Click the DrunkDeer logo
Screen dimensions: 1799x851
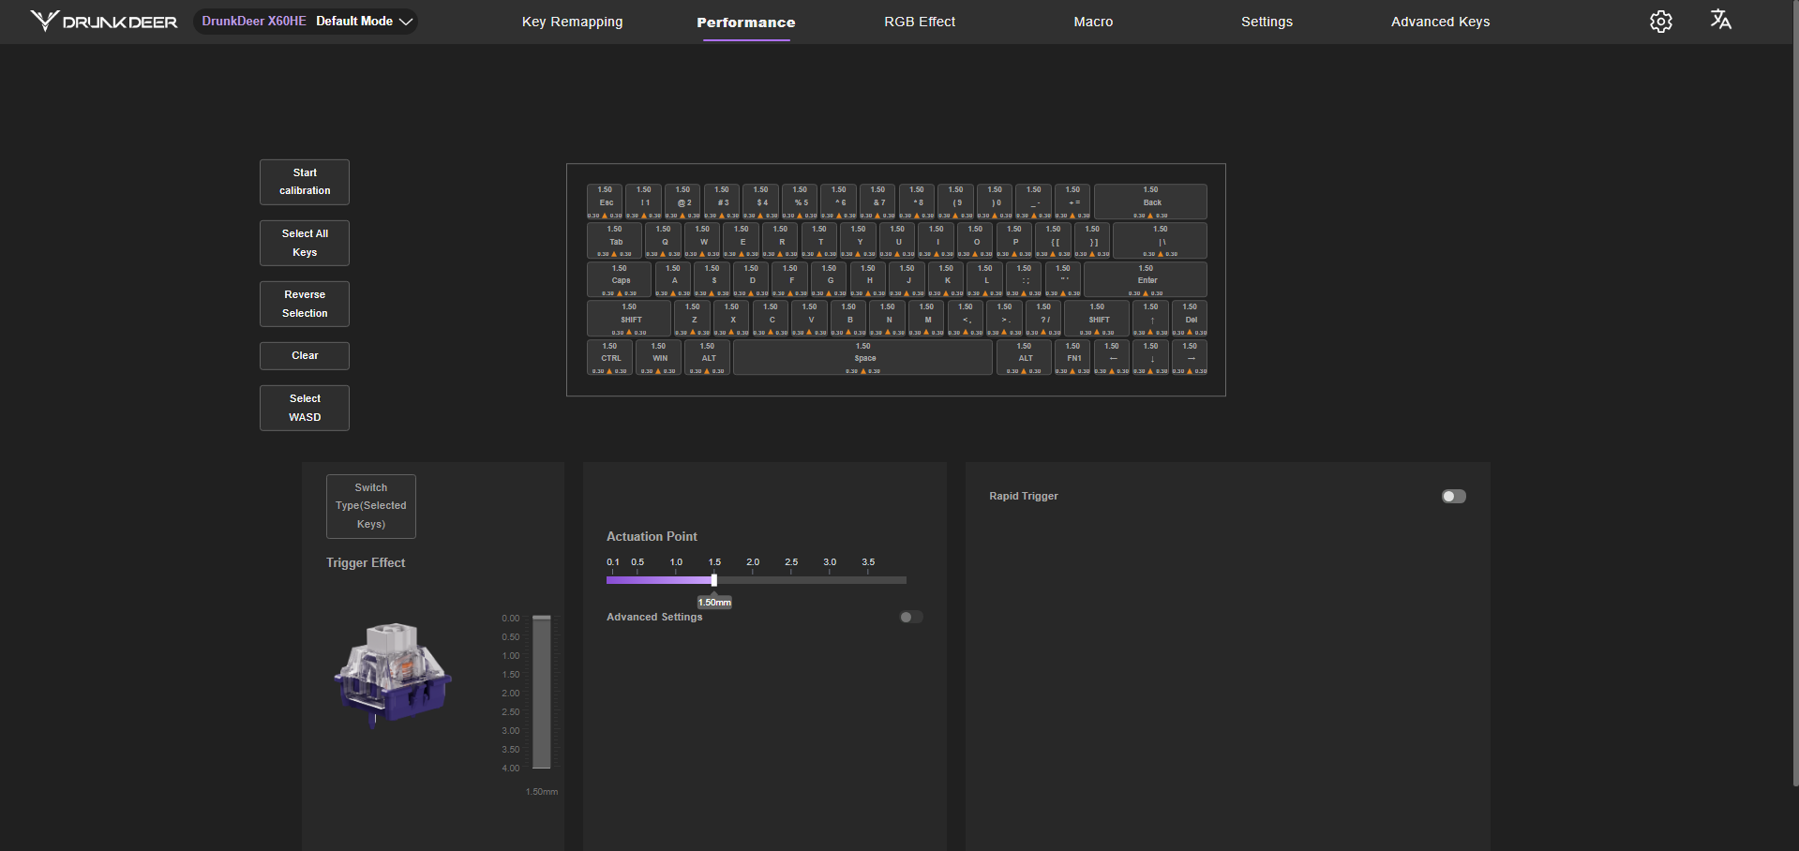[x=104, y=22]
